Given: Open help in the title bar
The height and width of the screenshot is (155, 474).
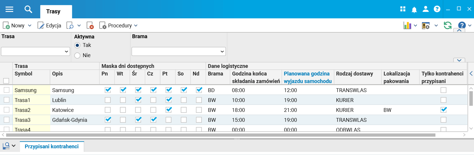Looking at the screenshot, I should tap(437, 9).
